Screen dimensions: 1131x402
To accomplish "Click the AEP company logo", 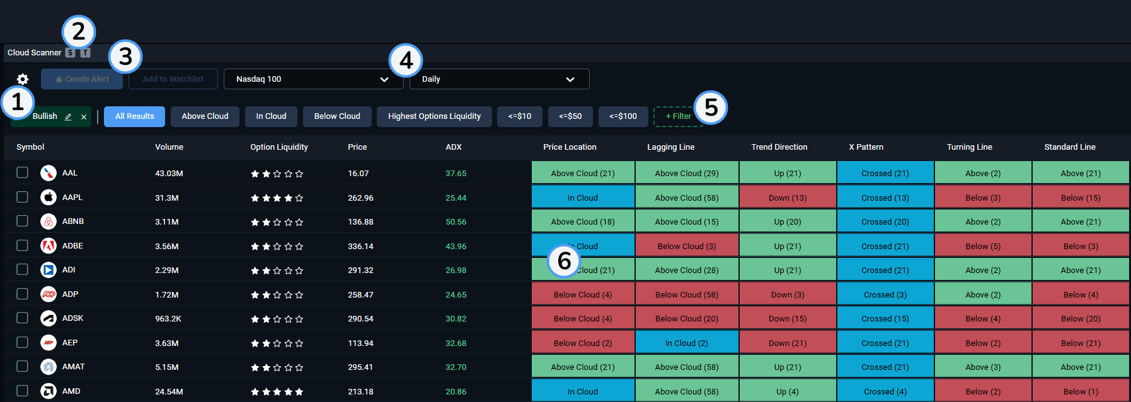I will (x=49, y=343).
